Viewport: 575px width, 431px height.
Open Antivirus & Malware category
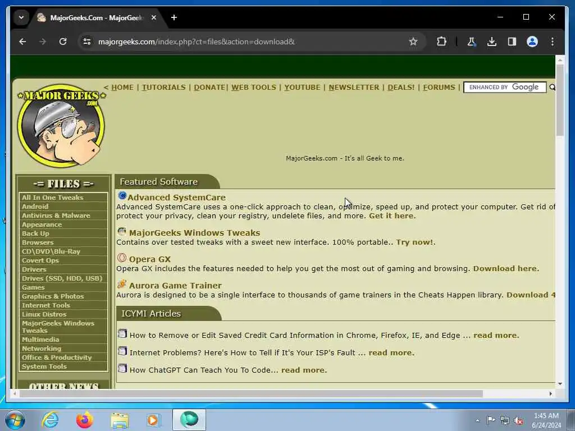56,215
